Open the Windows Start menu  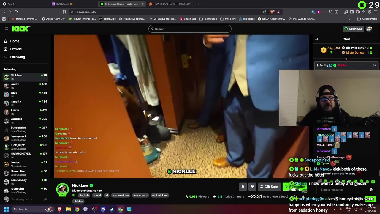[6, 209]
